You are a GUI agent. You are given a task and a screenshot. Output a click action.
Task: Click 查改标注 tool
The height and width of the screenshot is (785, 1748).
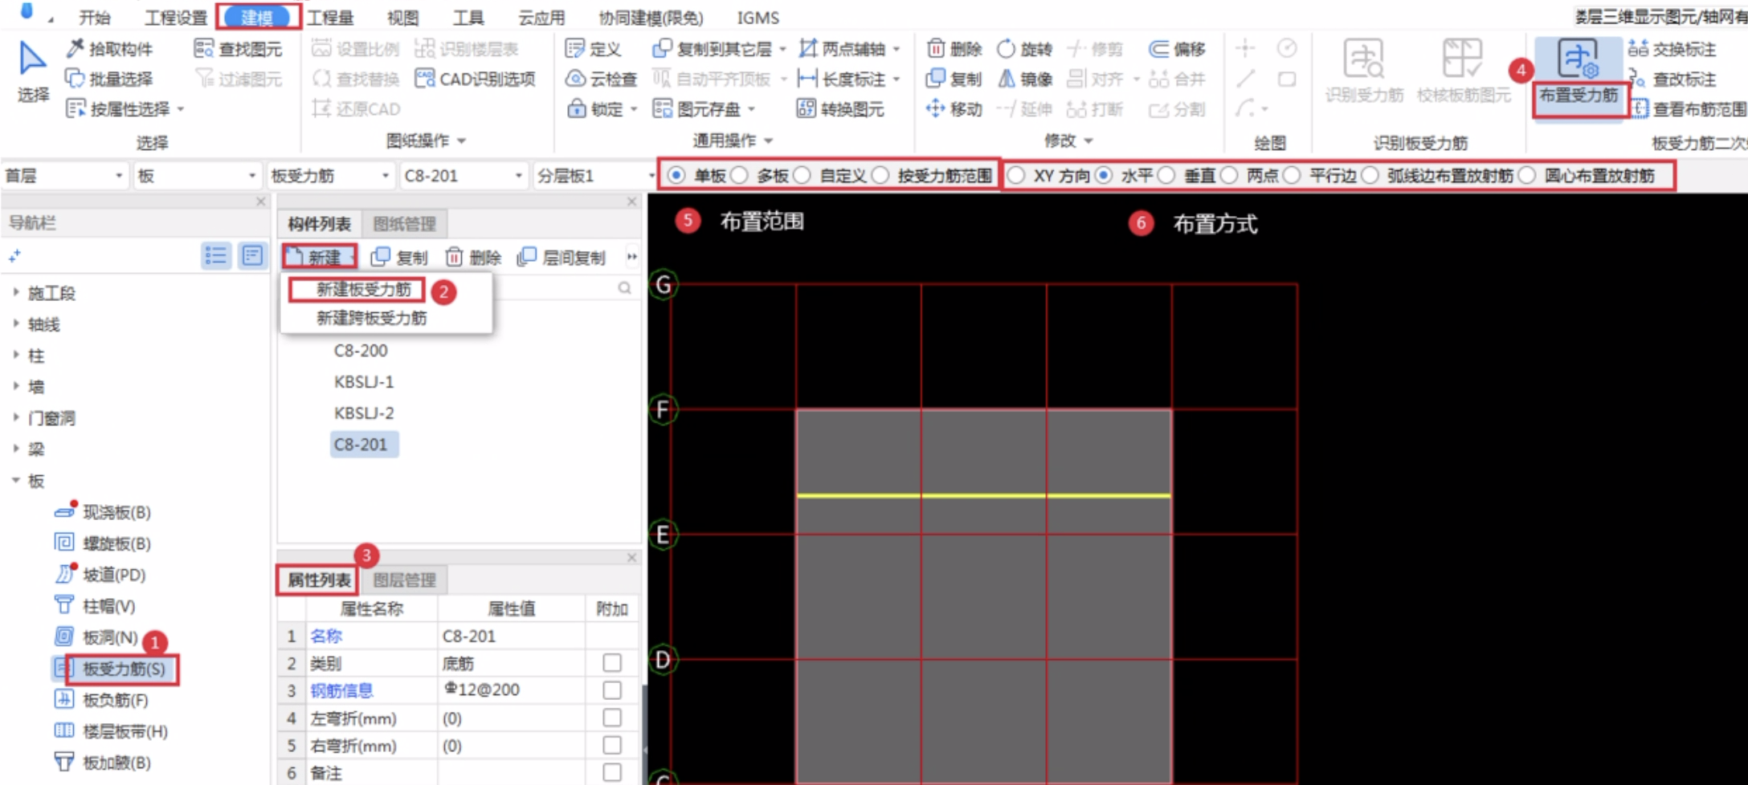pos(1672,79)
